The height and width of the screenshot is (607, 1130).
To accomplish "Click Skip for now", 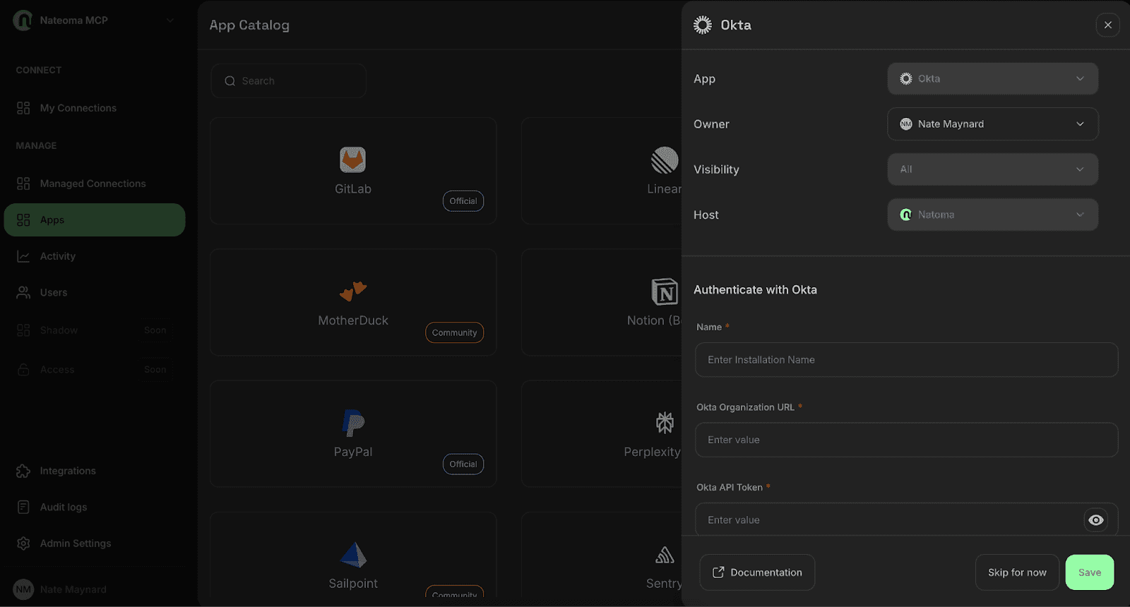I will click(1017, 572).
